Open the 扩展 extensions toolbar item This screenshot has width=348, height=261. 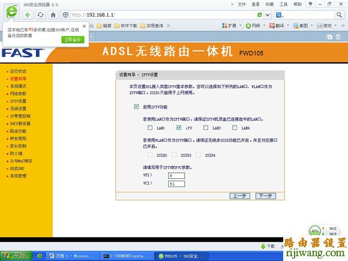pos(229,26)
